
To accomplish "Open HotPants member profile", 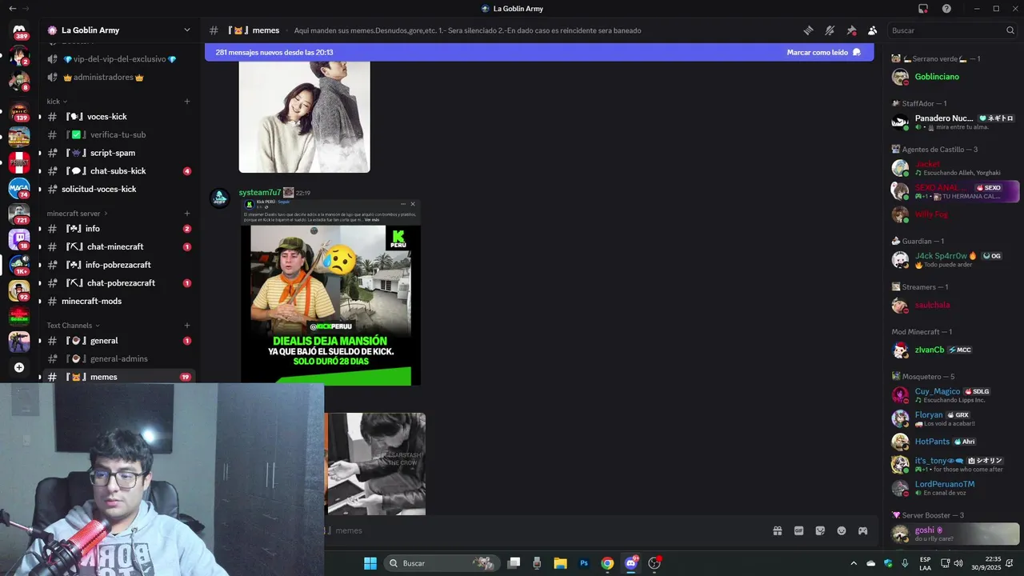I will [955, 442].
